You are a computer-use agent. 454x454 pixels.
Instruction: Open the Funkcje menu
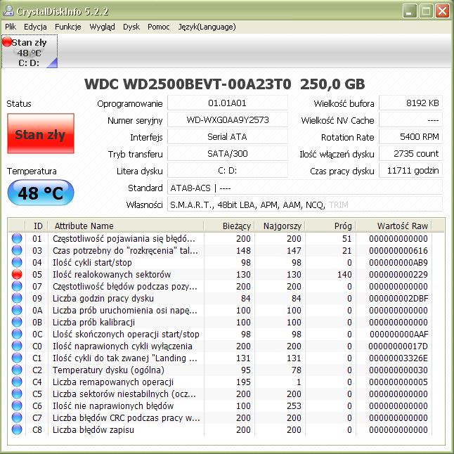pyautogui.click(x=68, y=27)
